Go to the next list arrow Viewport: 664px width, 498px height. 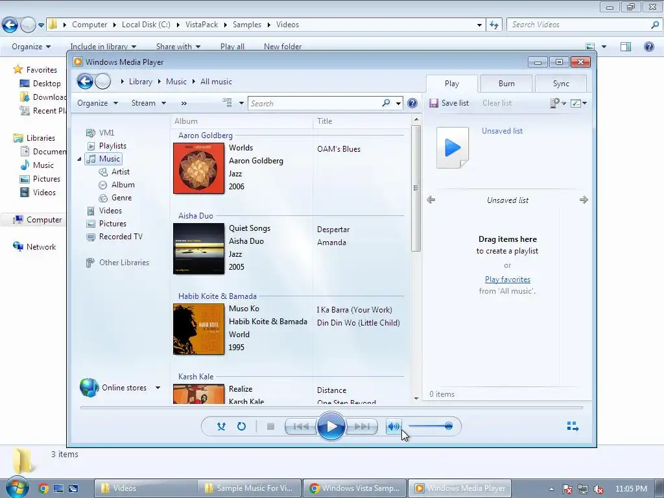pyautogui.click(x=584, y=200)
